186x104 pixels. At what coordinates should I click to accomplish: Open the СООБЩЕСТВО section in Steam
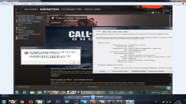click(72, 9)
